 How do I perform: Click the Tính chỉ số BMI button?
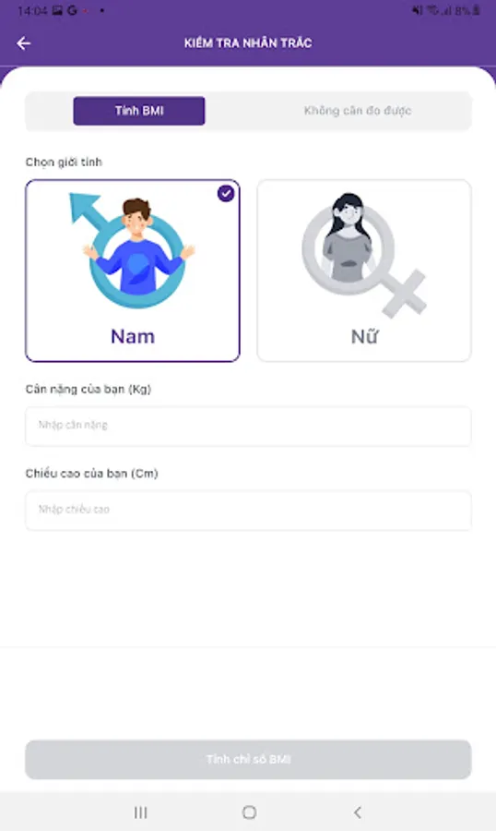coord(248,760)
